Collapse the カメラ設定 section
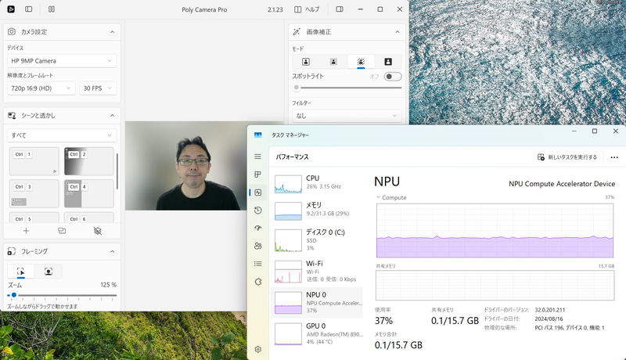626x360 pixels. 112,32
